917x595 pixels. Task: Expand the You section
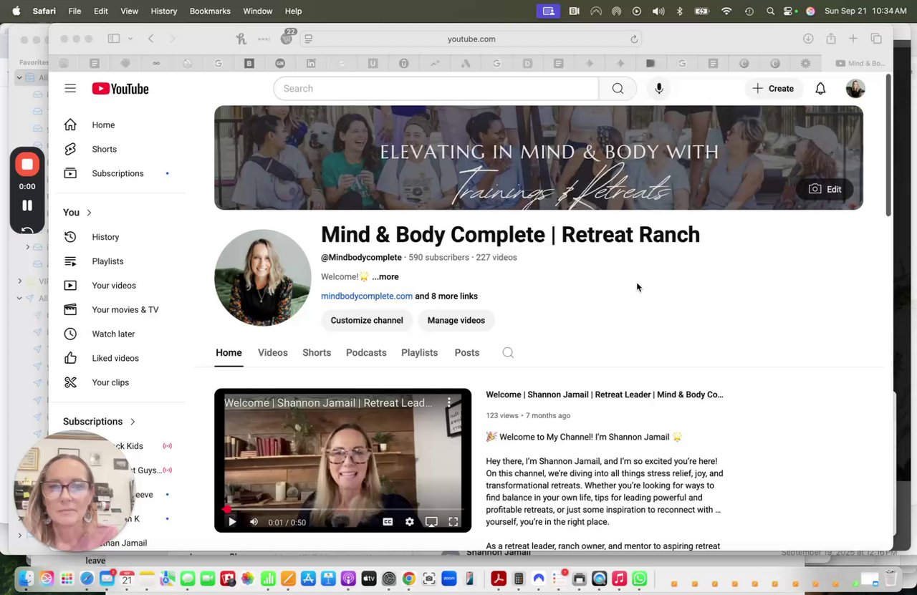tap(78, 213)
